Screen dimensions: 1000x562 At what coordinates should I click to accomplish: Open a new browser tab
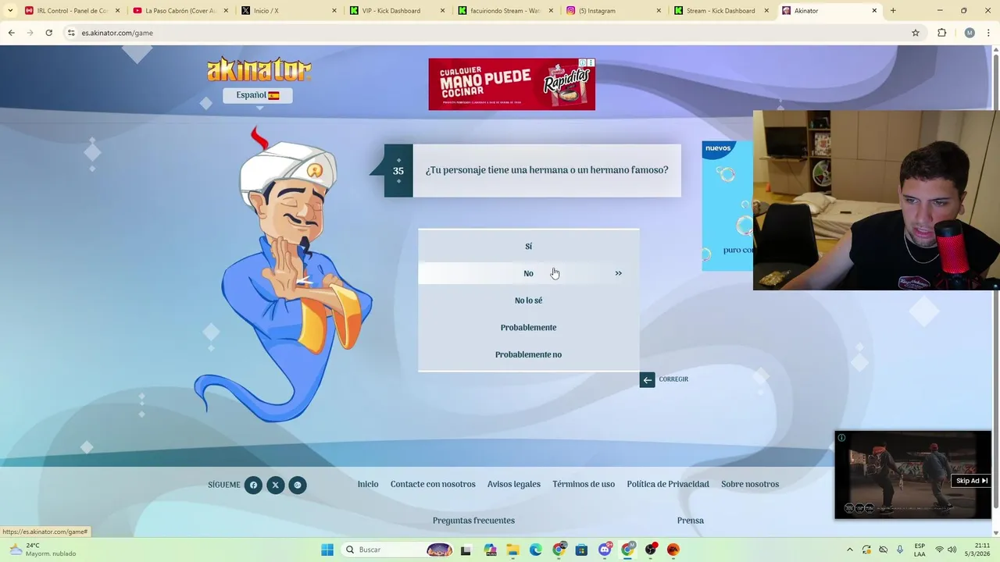point(893,11)
